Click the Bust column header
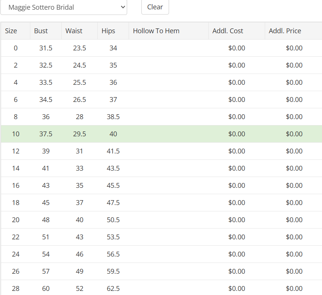 pos(46,31)
